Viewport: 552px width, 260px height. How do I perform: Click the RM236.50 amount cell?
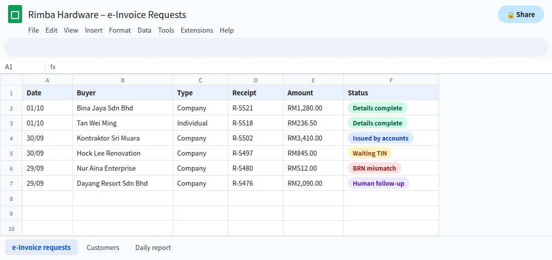[314, 123]
